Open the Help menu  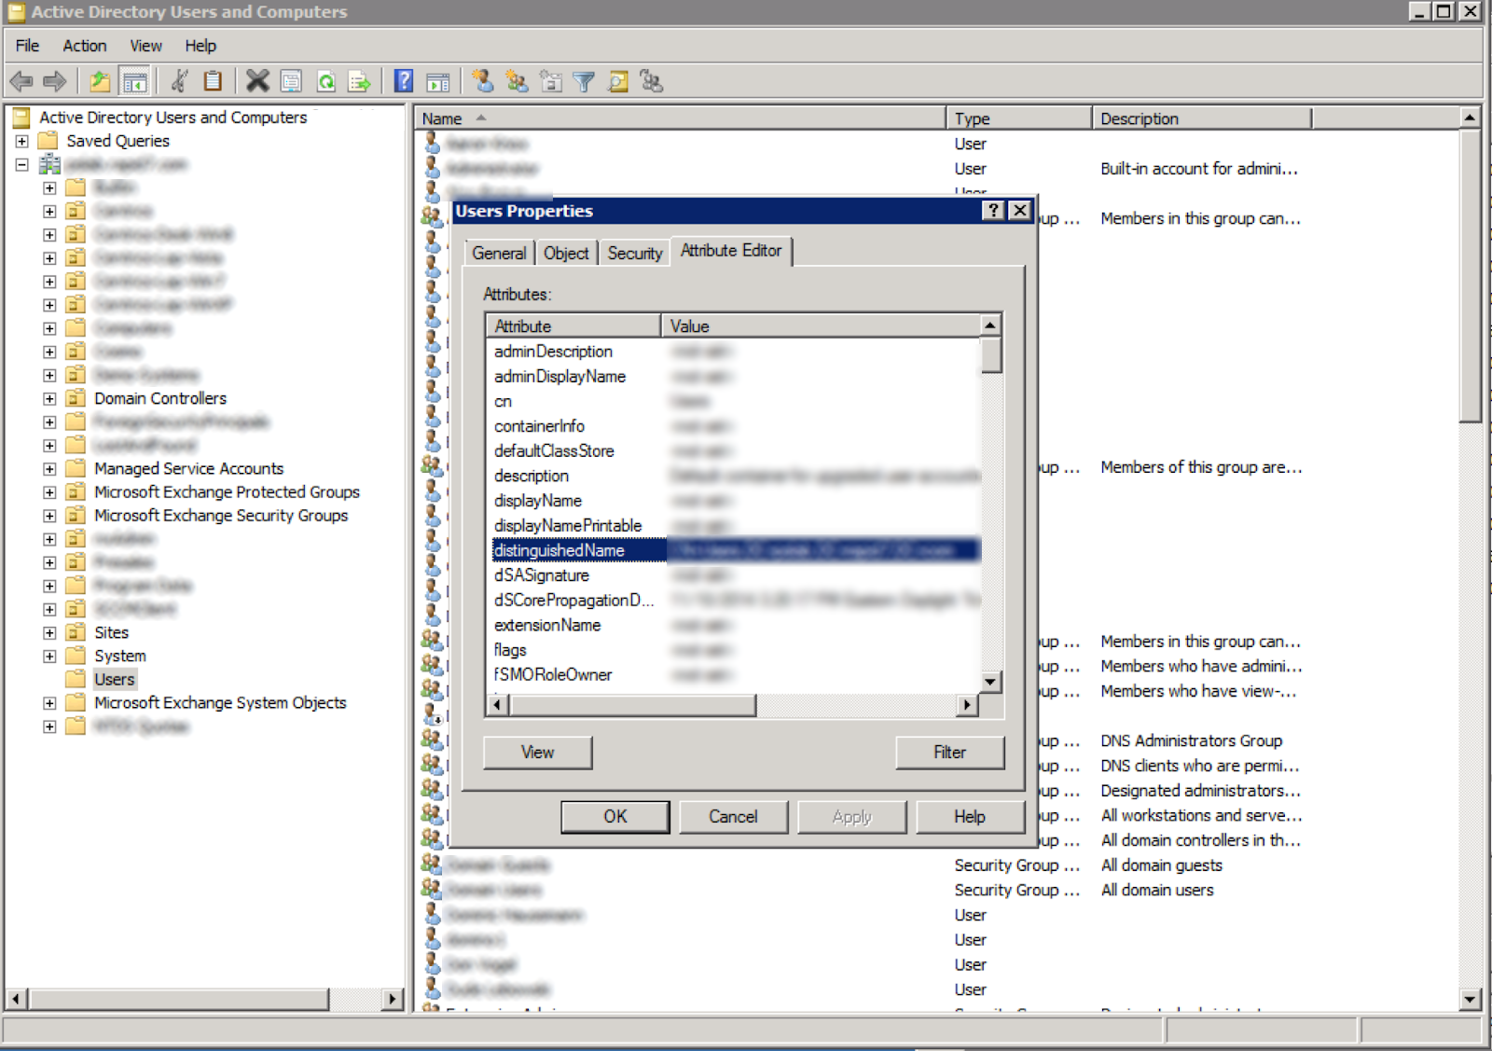tap(200, 46)
